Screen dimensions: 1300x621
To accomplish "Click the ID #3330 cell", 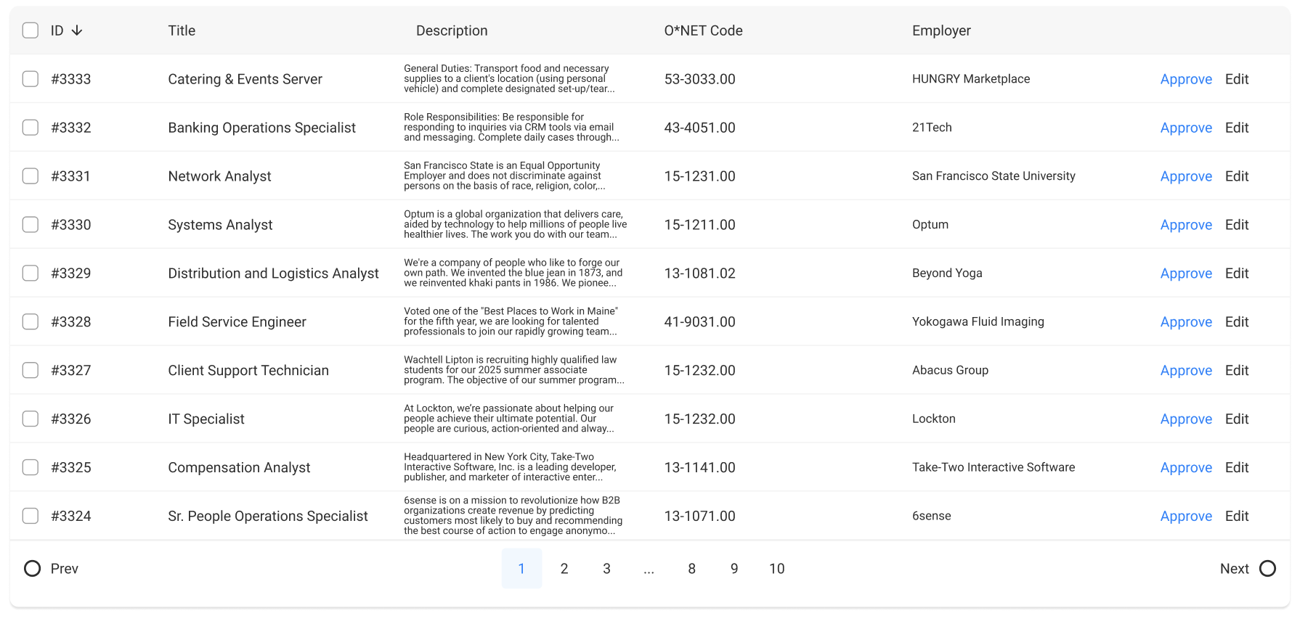I will pos(71,225).
